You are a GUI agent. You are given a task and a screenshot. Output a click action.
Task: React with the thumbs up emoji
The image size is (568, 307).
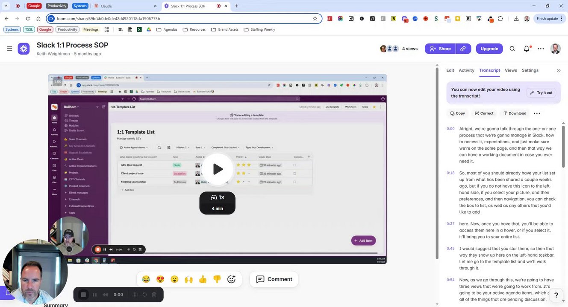(x=203, y=279)
